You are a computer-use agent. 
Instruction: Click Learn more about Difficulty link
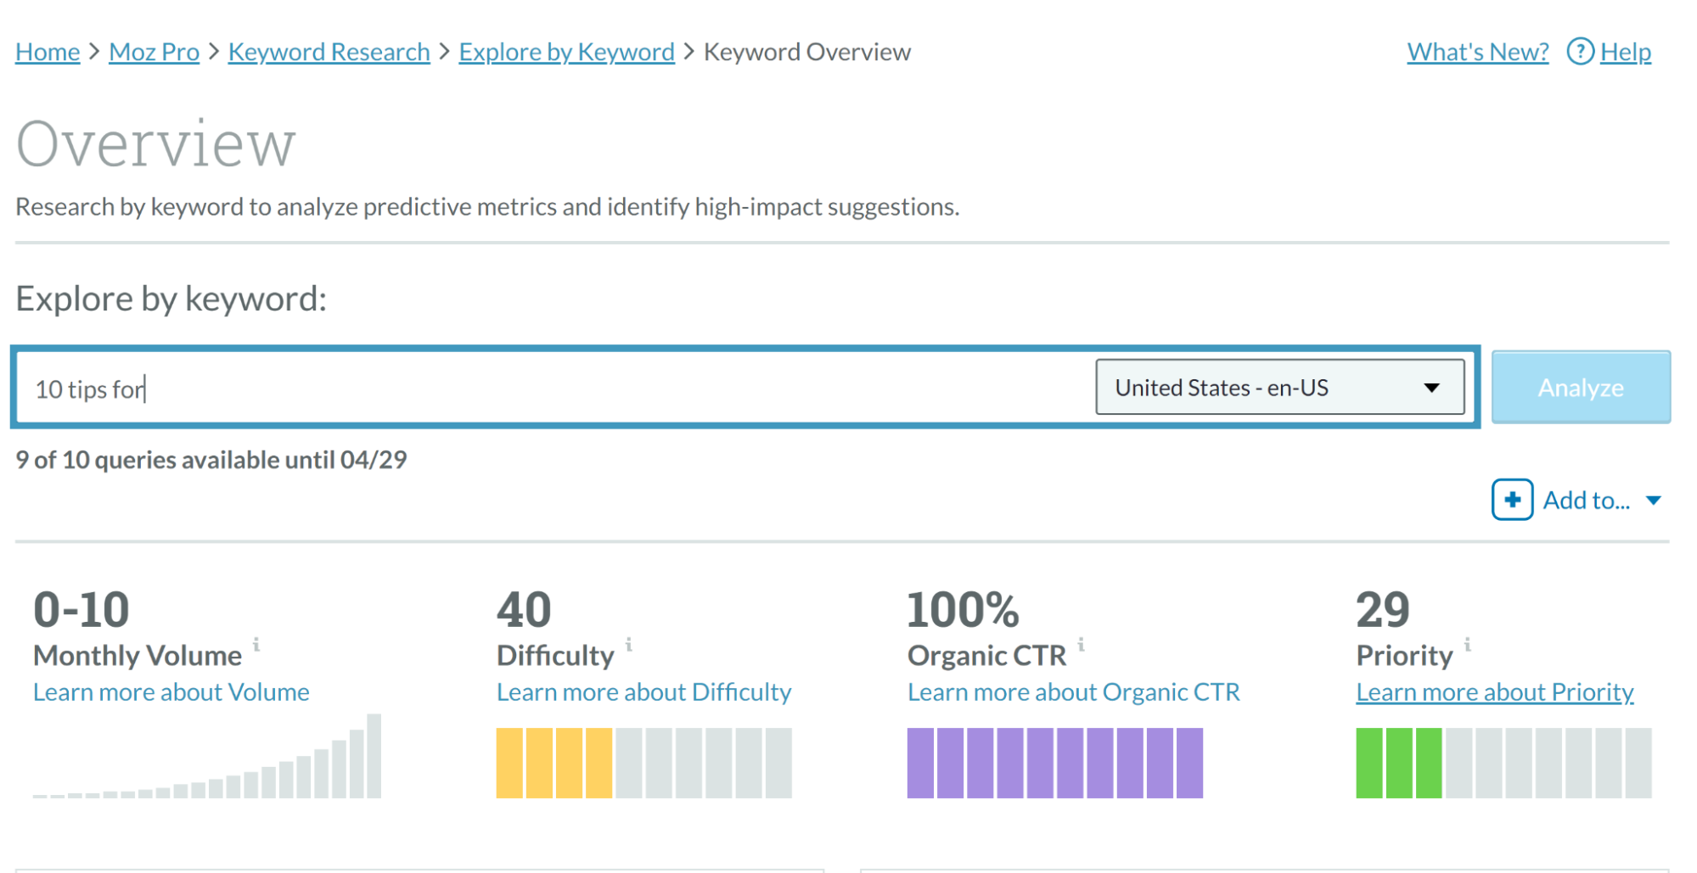pos(643,692)
